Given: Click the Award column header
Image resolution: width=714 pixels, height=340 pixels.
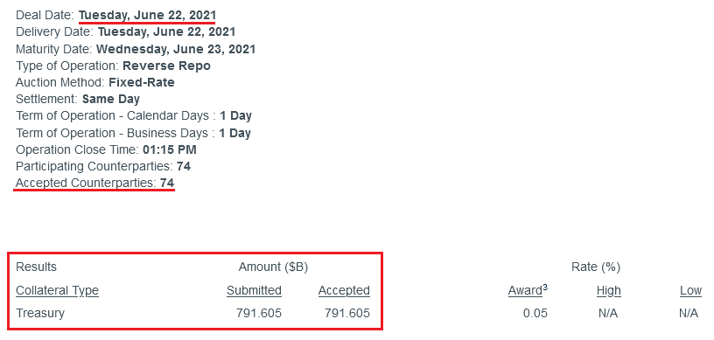Looking at the screenshot, I should (x=526, y=290).
